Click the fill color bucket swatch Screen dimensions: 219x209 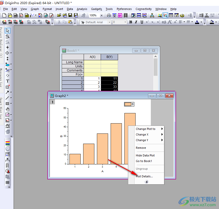212,22
